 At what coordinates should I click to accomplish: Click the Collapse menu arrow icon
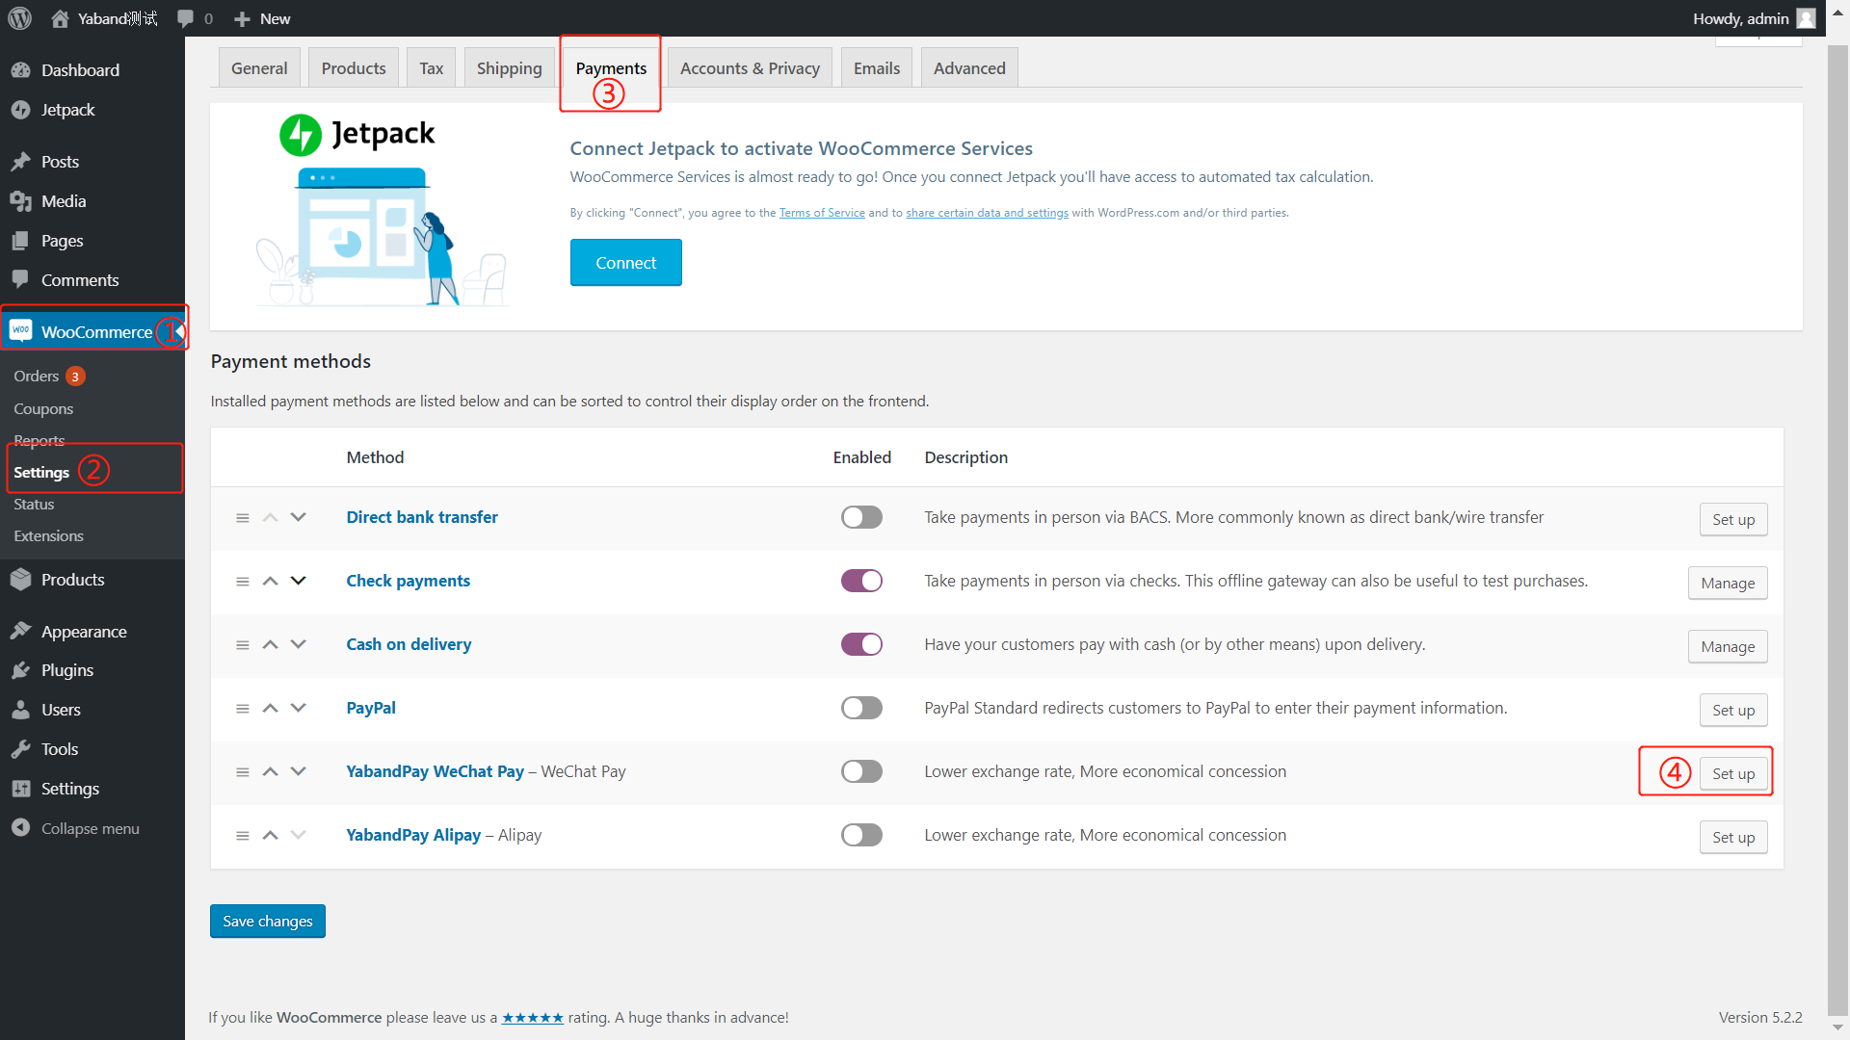tap(20, 828)
